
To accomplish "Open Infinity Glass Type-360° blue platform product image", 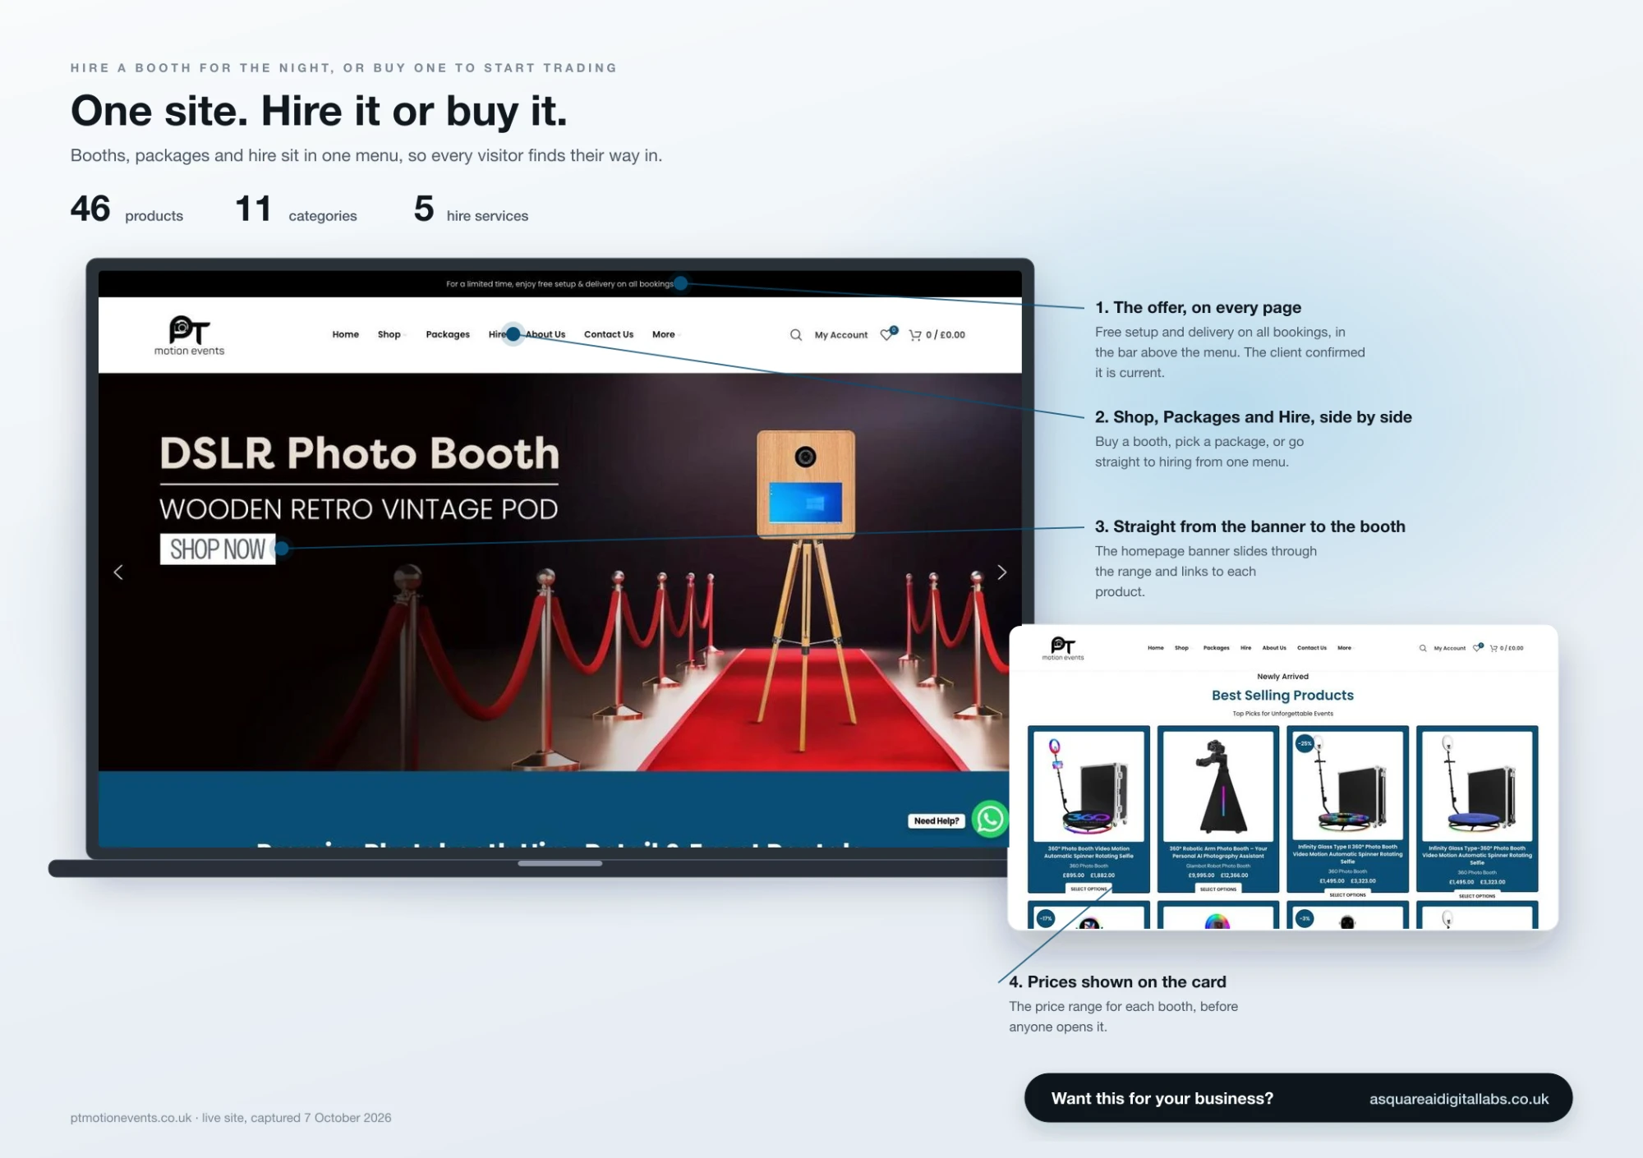I will (1477, 786).
